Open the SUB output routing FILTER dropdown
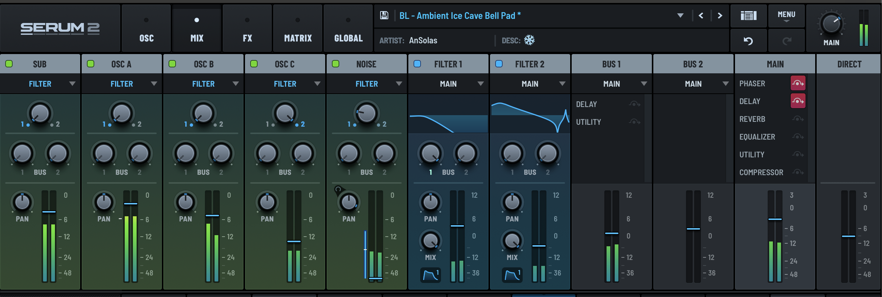This screenshot has height=297, width=882. pos(40,84)
